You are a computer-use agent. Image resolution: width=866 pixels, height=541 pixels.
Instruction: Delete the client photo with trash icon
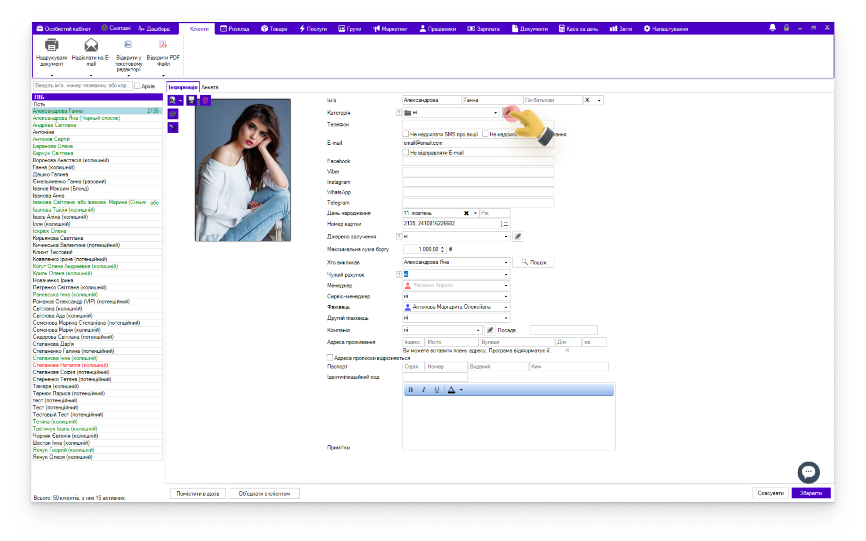[205, 100]
